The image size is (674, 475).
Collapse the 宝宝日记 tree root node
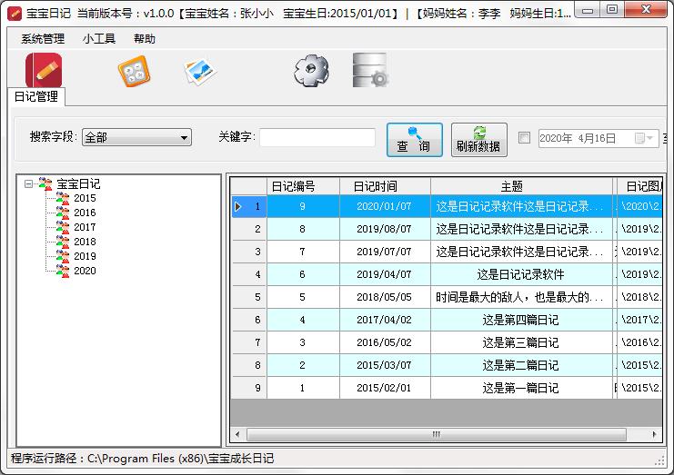[x=29, y=184]
